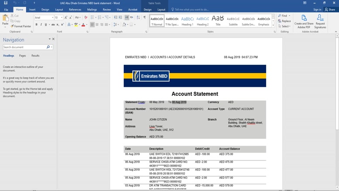This screenshot has height=191, width=339.
Task: Open the Paste options dropdown arrow
Action: (x=5, y=27)
